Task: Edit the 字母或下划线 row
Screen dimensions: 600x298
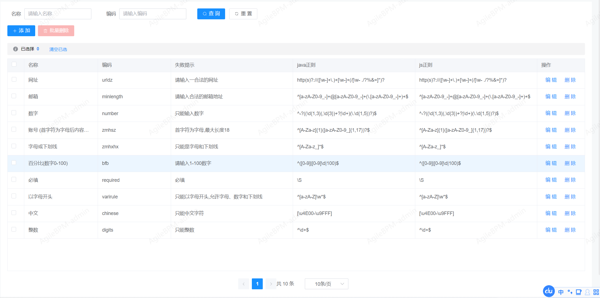Action: pos(551,147)
